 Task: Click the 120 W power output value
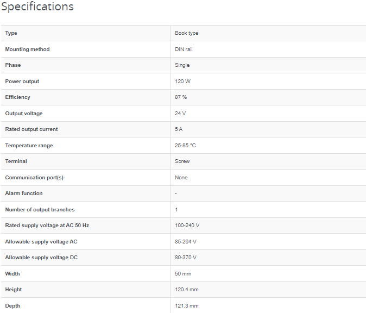click(182, 82)
